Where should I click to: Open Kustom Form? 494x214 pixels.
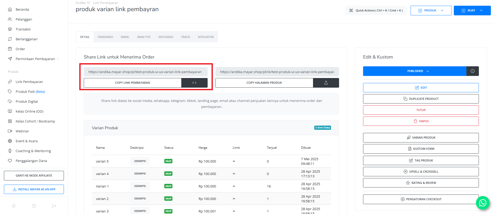pos(421,149)
